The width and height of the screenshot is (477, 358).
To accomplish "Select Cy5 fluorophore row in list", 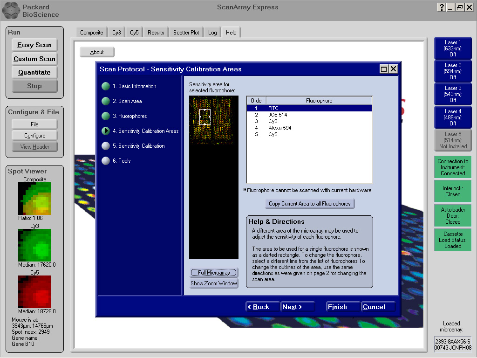I will pyautogui.click(x=309, y=134).
